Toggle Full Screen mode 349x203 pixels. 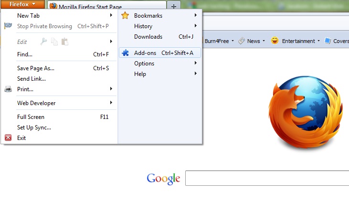59,117
